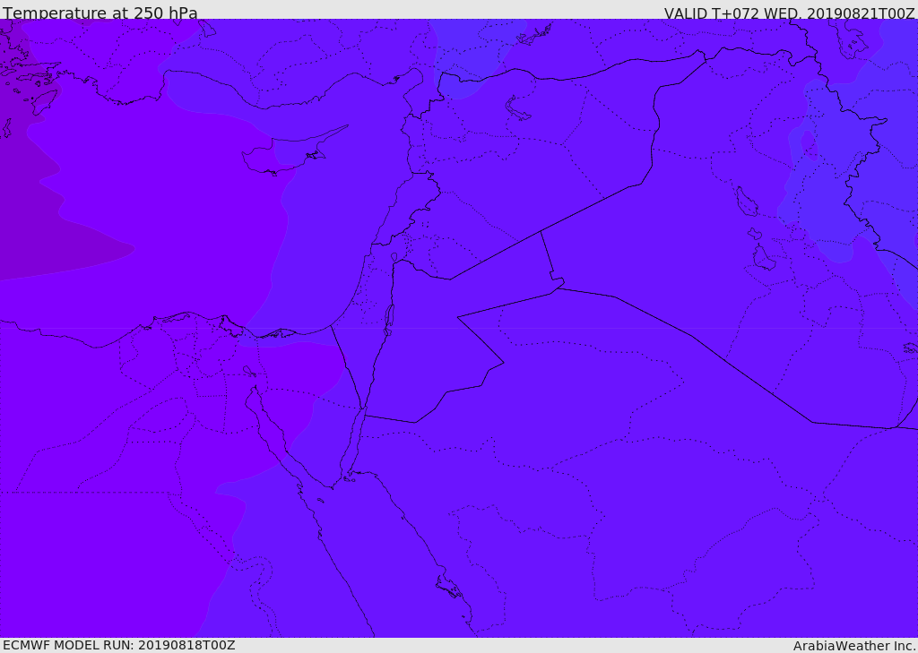
Task: Click the Lebanon coastline
Action: coord(387,208)
